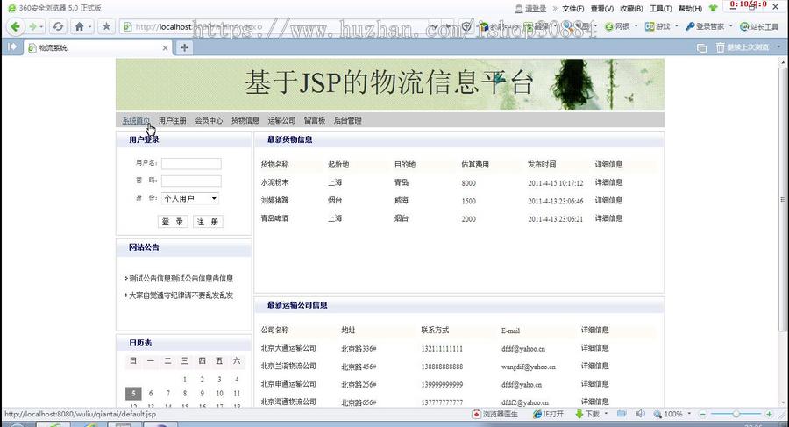Screen dimensions: 789x427
Task: Click the browser forward arrow button
Action: (x=32, y=26)
